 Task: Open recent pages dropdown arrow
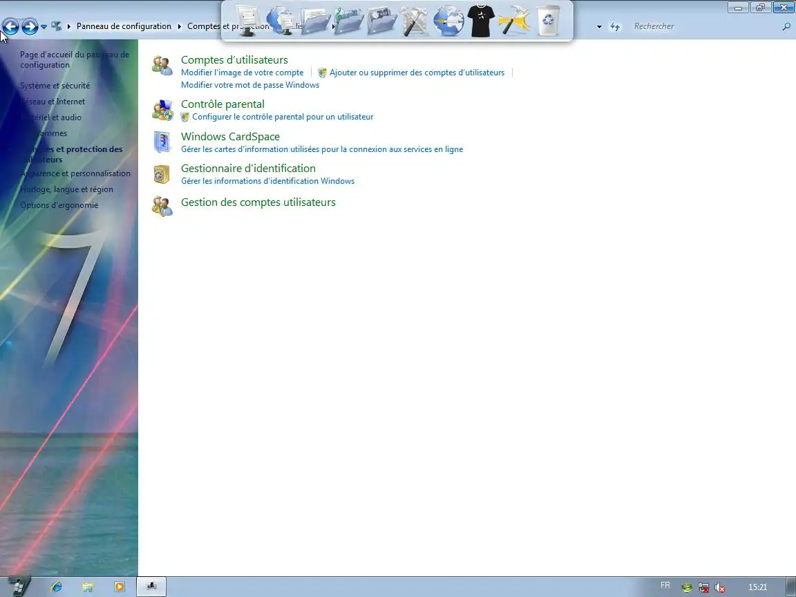[x=44, y=26]
